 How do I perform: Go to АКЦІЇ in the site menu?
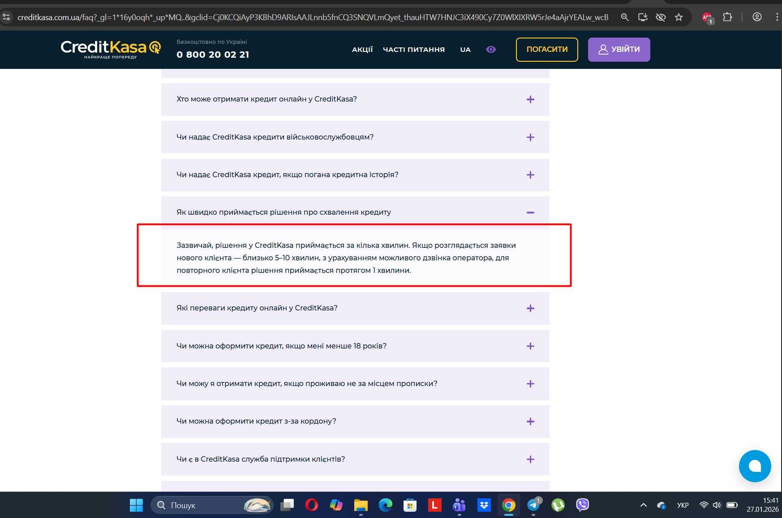click(362, 50)
